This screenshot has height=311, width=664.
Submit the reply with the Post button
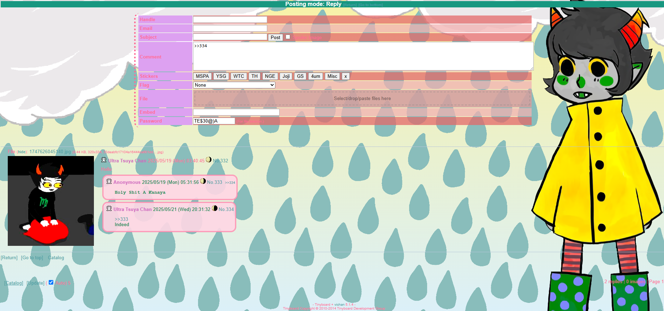[x=275, y=37]
